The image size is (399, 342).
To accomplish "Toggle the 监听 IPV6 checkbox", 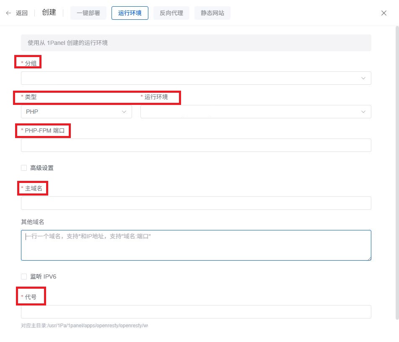I will click(24, 277).
